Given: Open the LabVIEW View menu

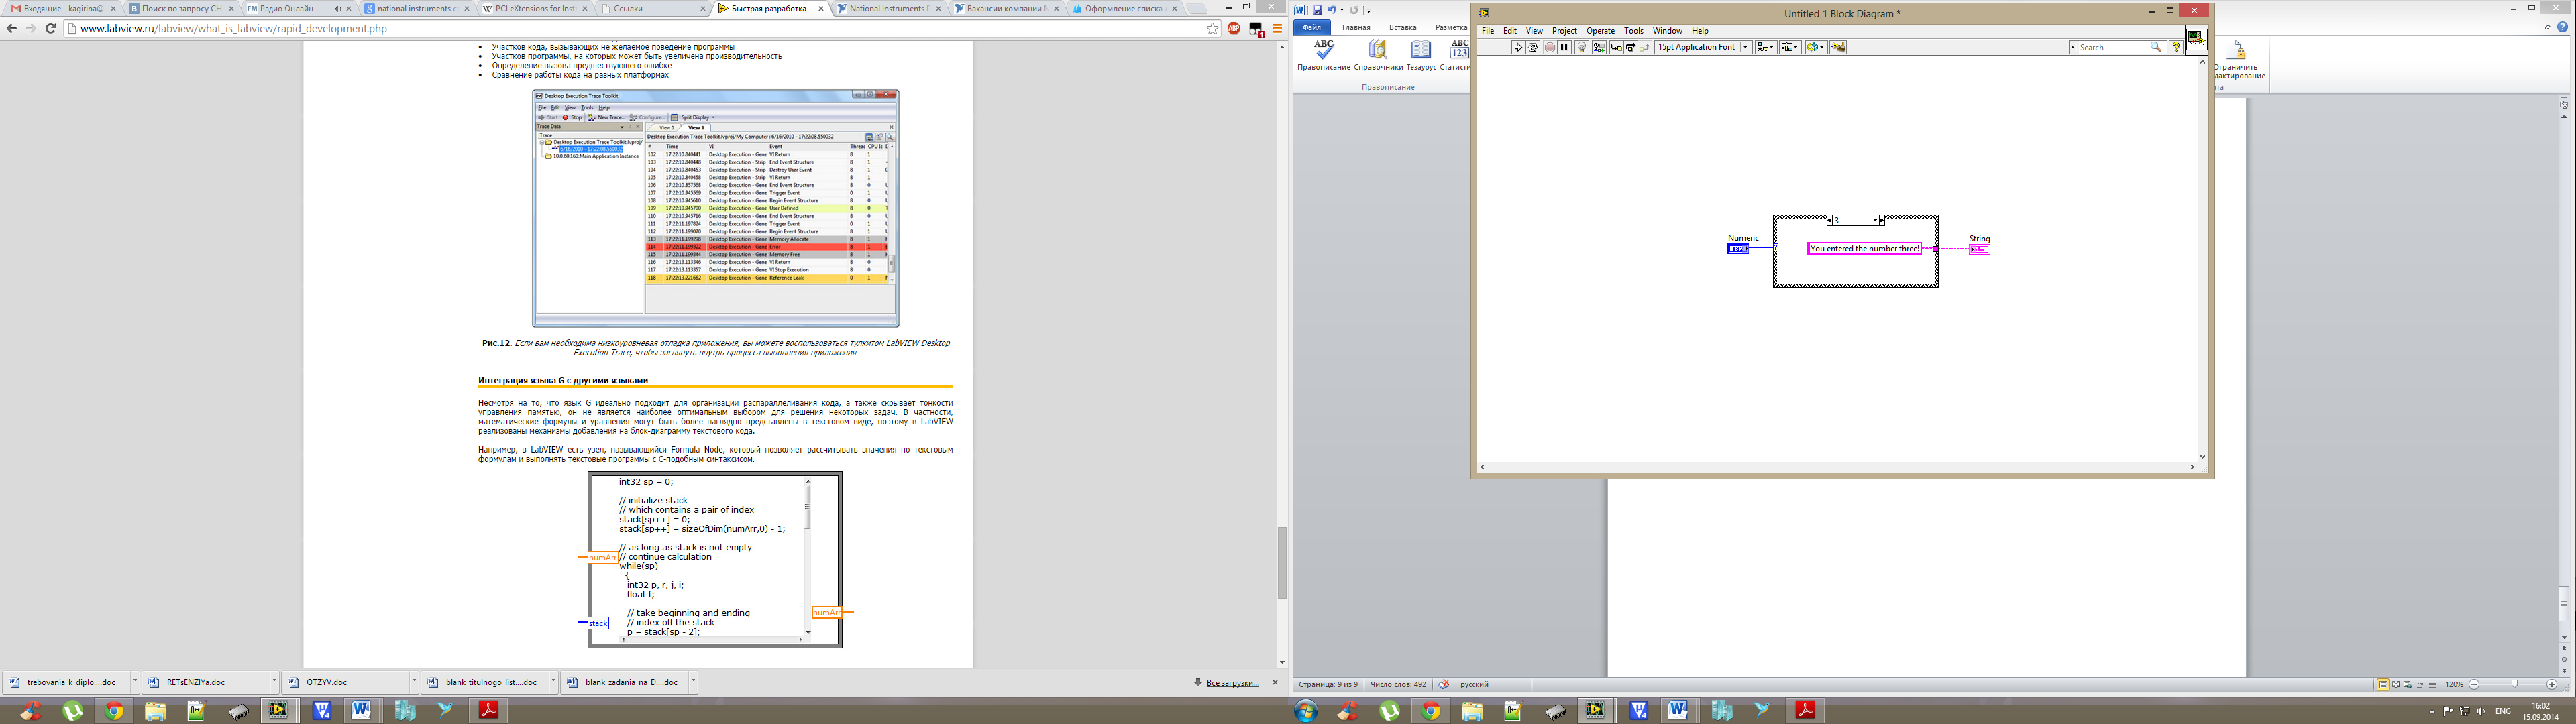Looking at the screenshot, I should 1534,31.
